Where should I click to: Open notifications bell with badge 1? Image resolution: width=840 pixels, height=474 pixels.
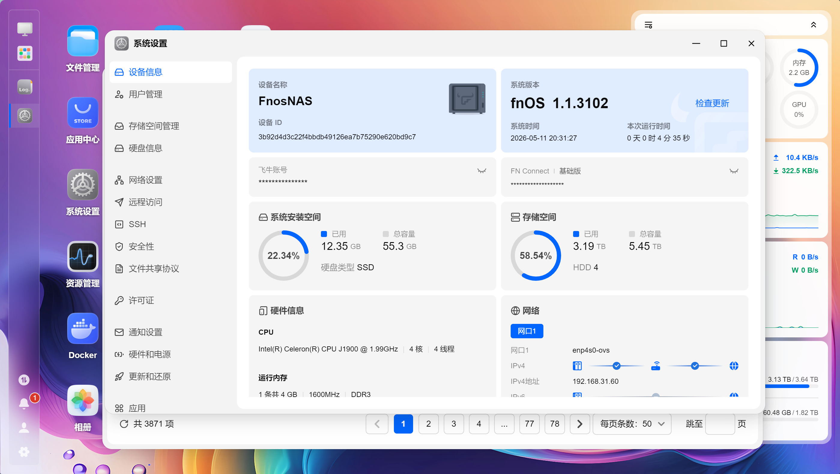pos(24,403)
